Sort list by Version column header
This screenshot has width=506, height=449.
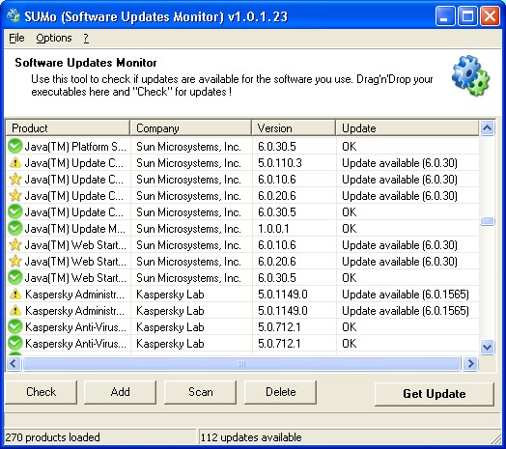(294, 128)
